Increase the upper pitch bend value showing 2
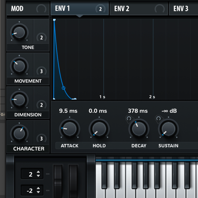Image resolution: width=198 pixels, height=198 pixels. tap(38, 172)
